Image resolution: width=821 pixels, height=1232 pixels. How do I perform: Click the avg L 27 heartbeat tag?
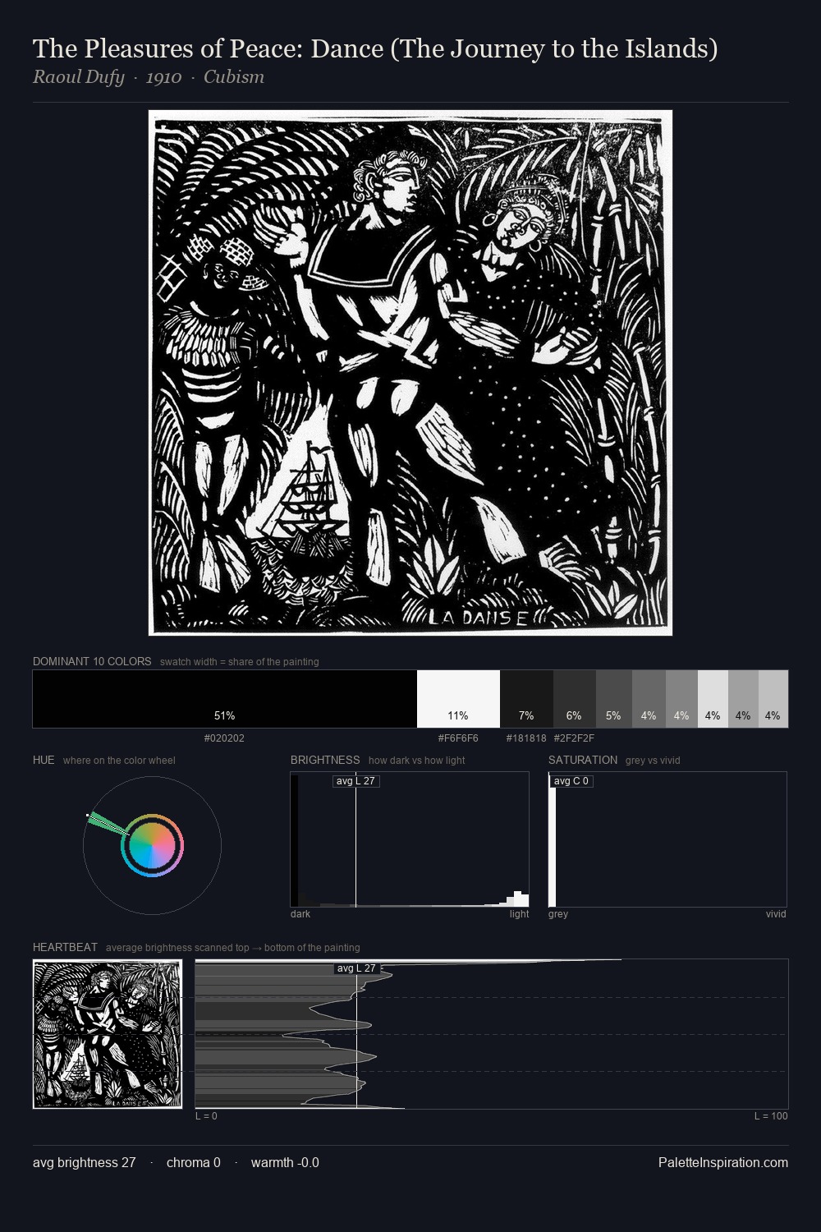(356, 968)
